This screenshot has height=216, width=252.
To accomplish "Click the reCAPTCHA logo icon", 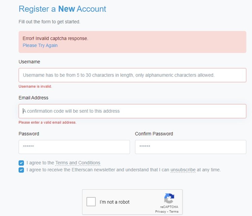I will tap(169, 198).
